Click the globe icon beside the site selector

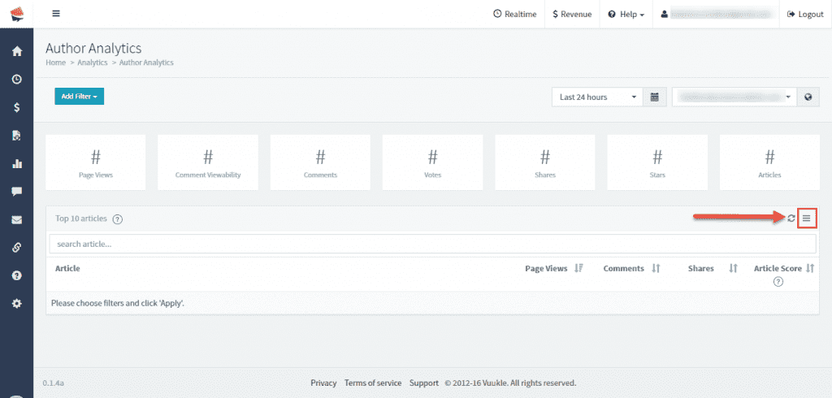coord(808,97)
